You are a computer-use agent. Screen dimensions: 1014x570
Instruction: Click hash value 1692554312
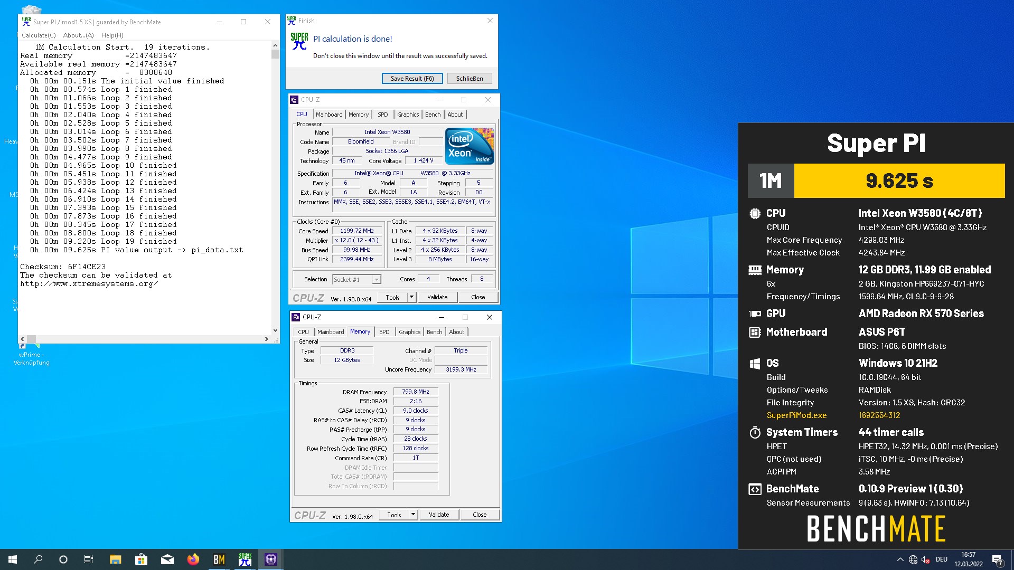click(879, 415)
